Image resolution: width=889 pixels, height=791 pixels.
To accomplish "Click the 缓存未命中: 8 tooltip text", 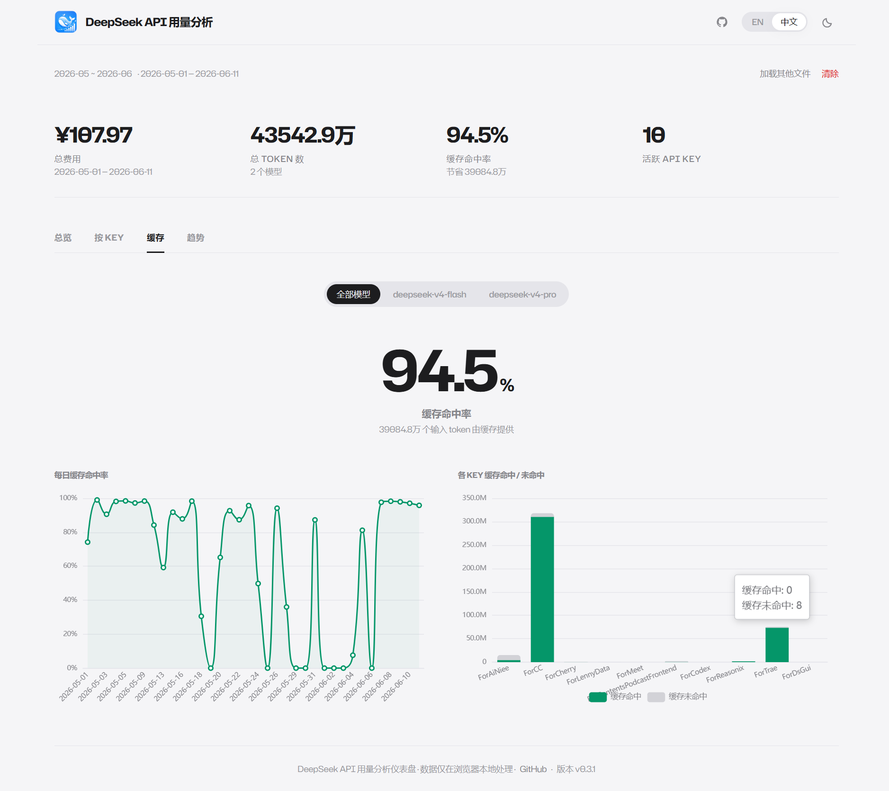I will 772,605.
